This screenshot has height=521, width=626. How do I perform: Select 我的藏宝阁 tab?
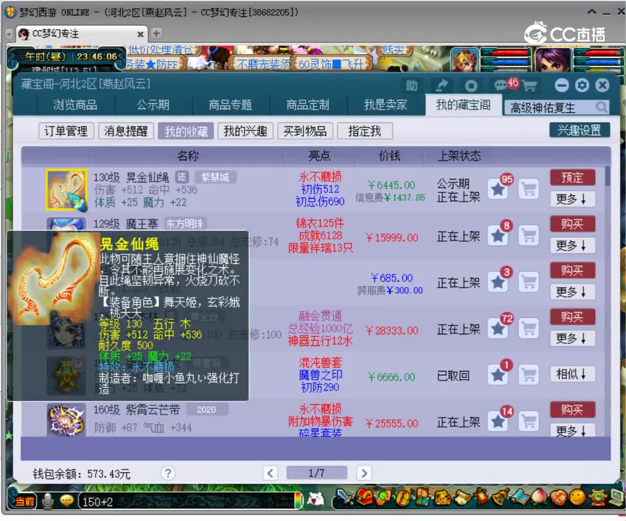coord(463,105)
